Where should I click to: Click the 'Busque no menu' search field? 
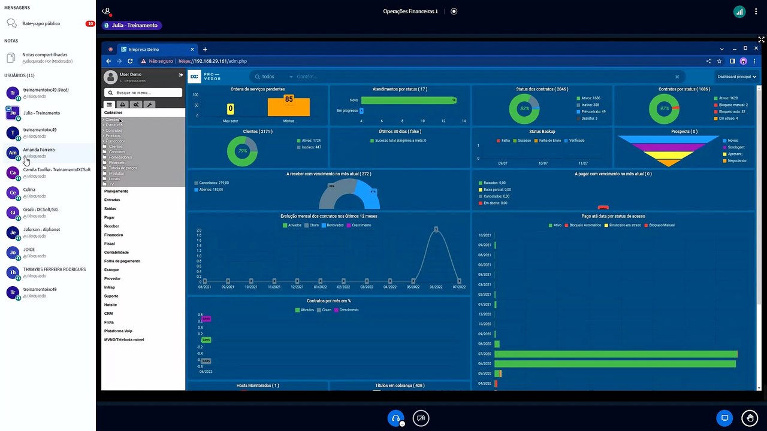click(143, 93)
